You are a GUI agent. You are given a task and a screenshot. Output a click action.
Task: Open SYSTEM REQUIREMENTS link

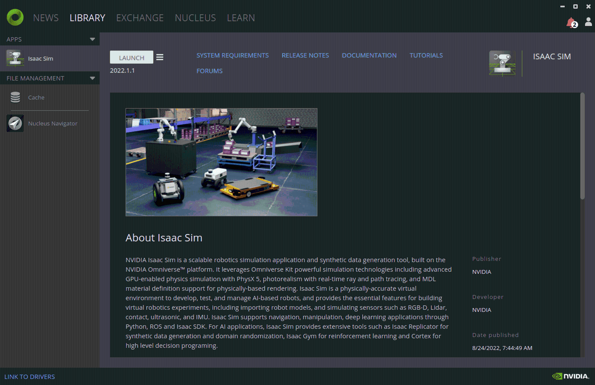[x=232, y=55]
